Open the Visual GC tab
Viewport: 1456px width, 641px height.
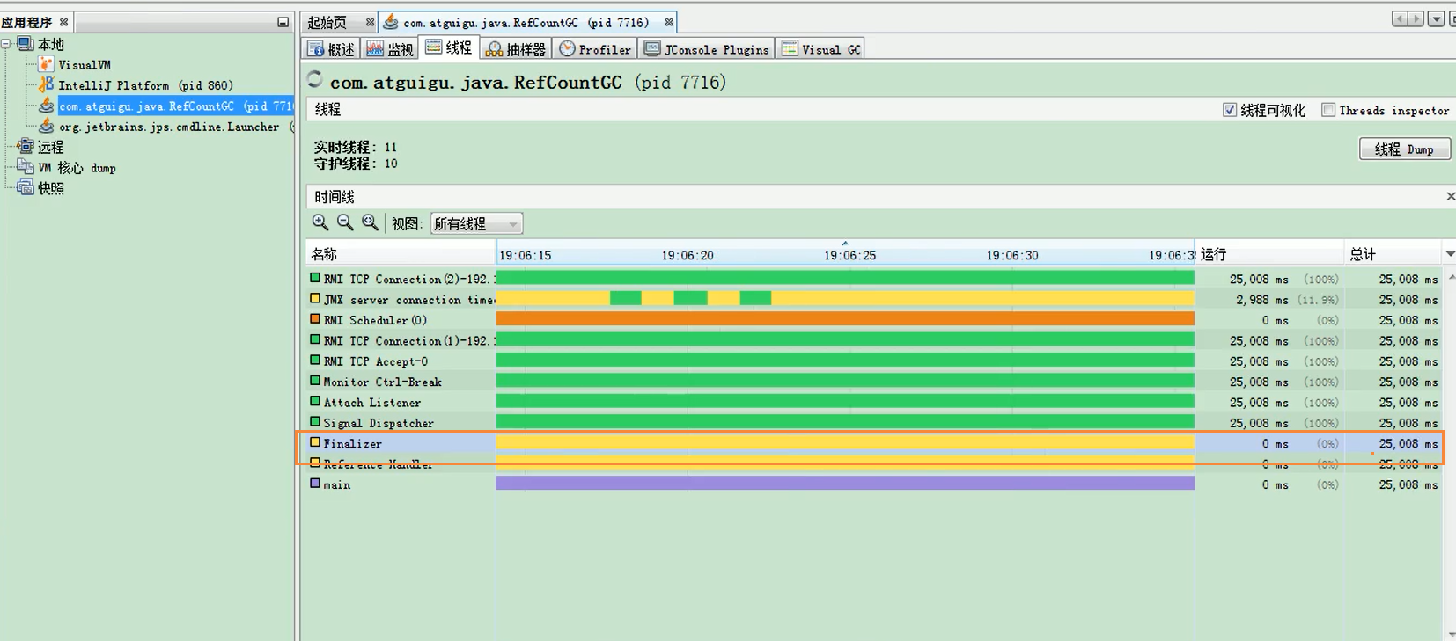[821, 49]
